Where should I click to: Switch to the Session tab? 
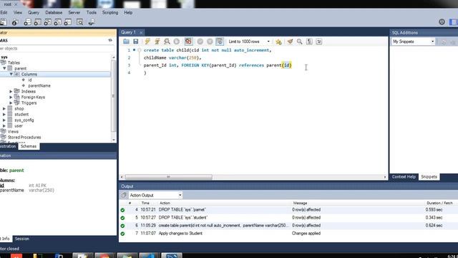[22, 239]
